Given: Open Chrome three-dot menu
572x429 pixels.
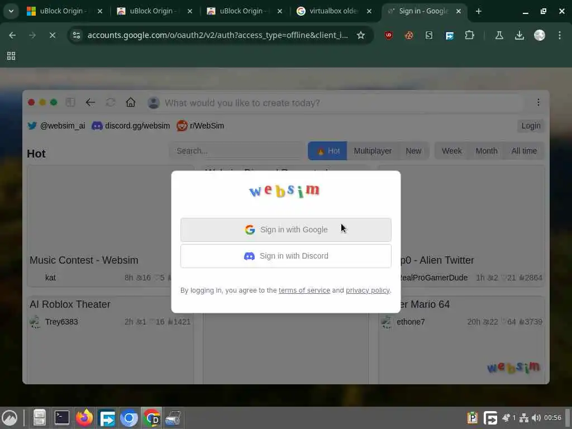Looking at the screenshot, I should [560, 35].
